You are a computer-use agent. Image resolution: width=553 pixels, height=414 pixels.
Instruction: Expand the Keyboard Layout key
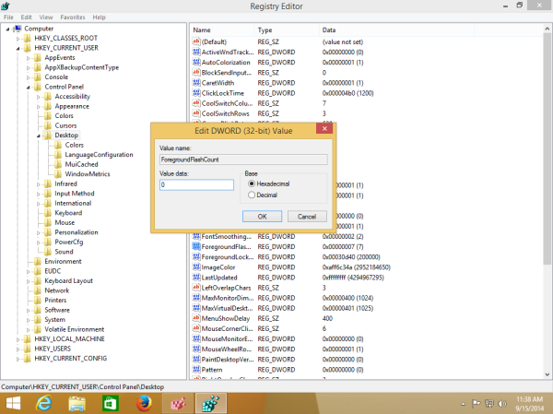(29, 281)
